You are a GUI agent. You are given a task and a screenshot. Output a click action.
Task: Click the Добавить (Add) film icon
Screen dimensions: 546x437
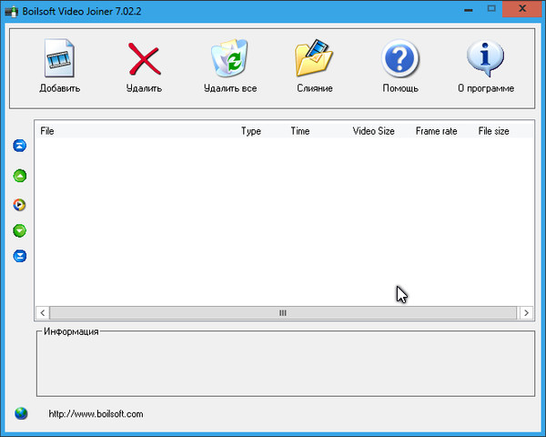60,60
